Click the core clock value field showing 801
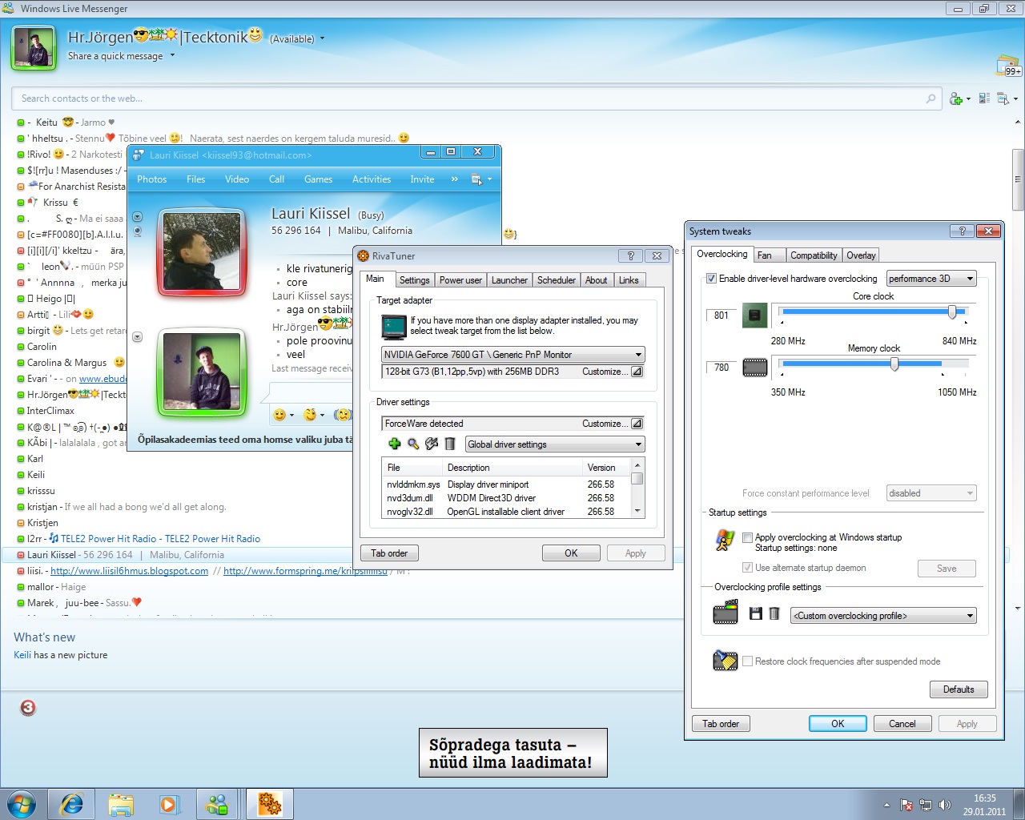Image resolution: width=1025 pixels, height=820 pixels. click(722, 316)
